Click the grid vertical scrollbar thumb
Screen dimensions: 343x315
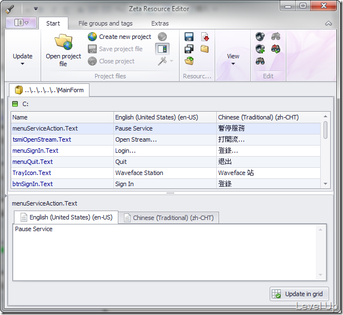click(326, 130)
